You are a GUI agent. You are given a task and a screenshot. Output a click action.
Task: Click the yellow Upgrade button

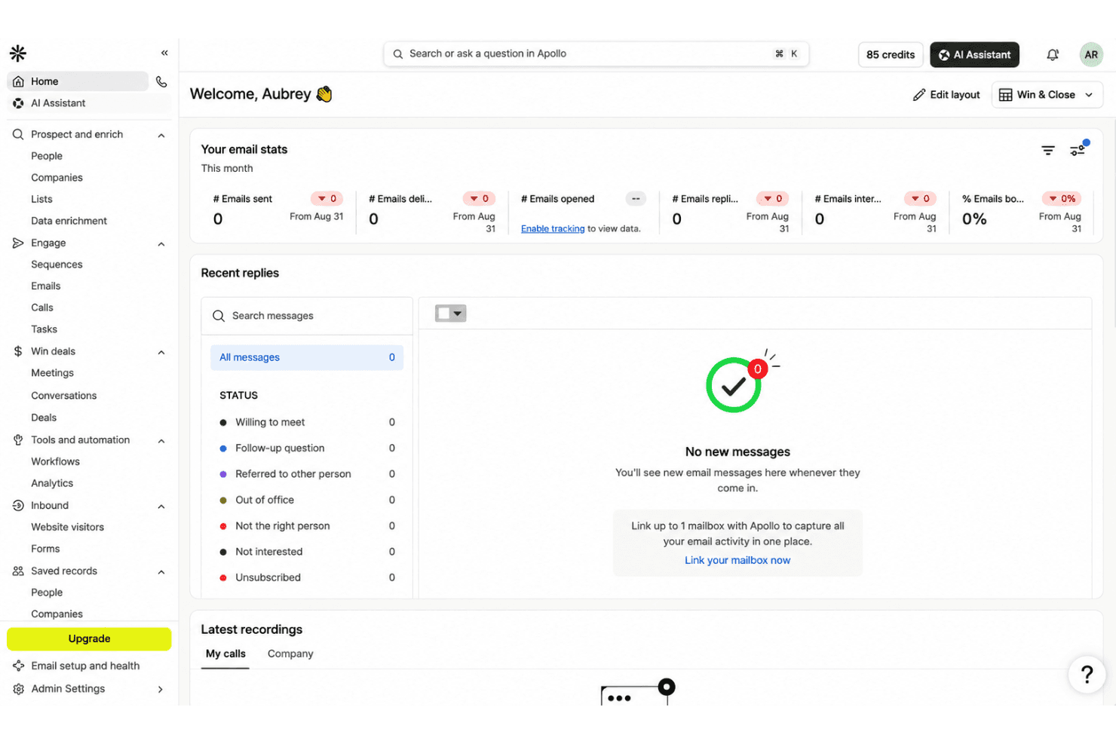89,638
